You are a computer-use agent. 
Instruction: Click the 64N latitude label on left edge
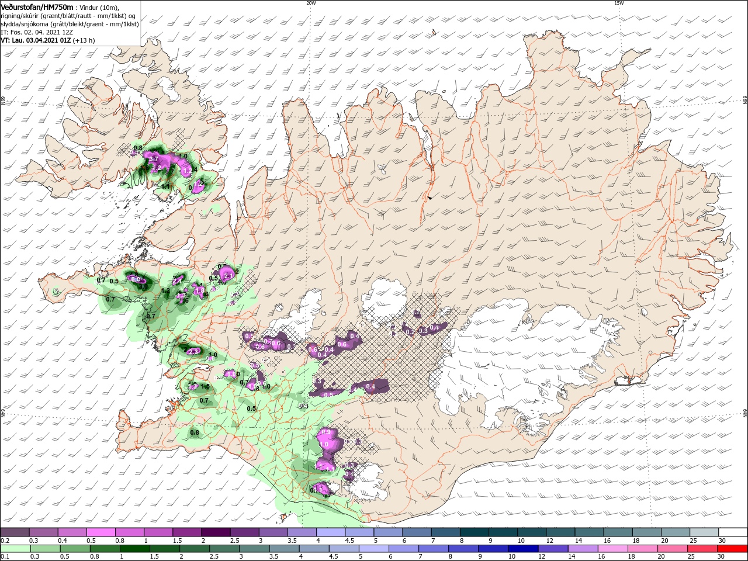[3, 413]
